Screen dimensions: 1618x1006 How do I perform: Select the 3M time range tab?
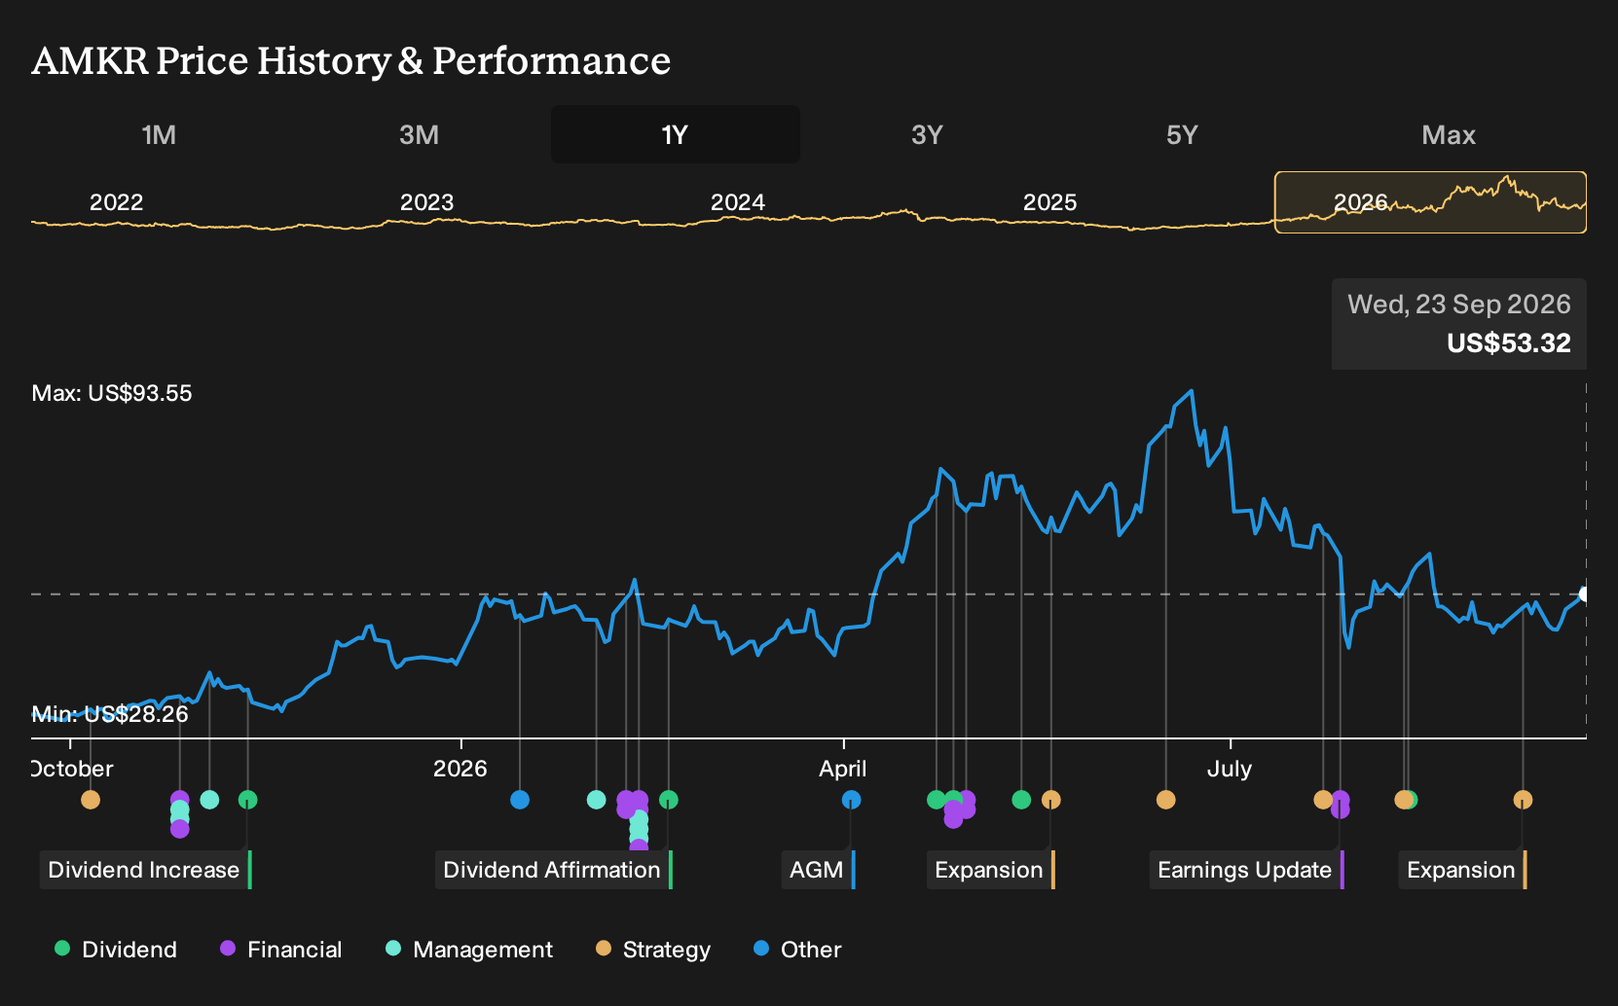pyautogui.click(x=419, y=134)
